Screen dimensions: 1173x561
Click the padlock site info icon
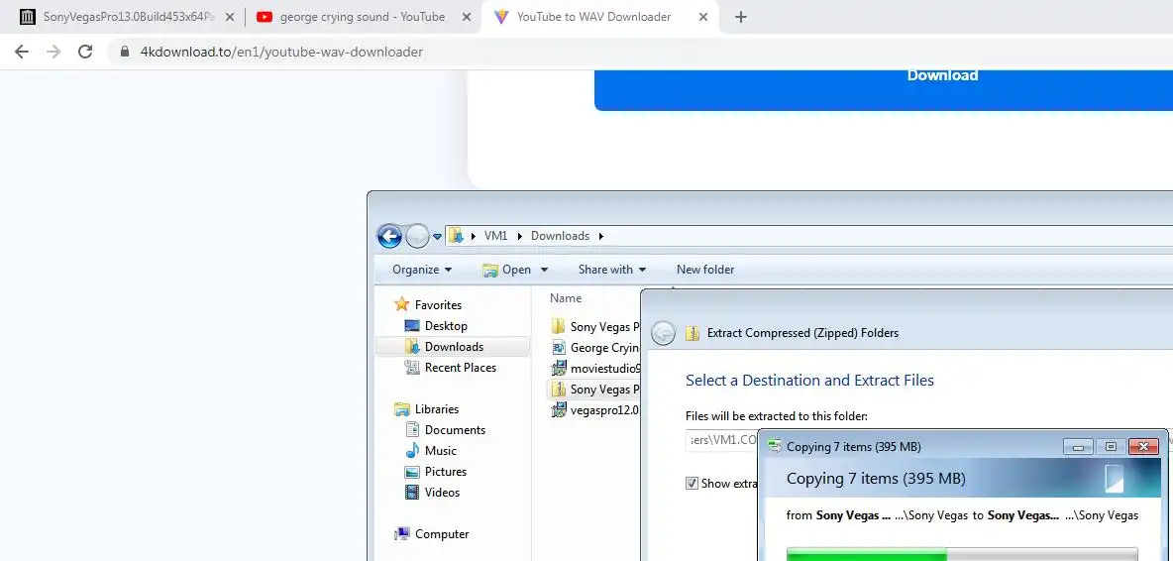[124, 52]
